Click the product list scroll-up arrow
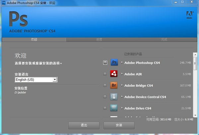The width and height of the screenshot is (199, 135). point(195,55)
